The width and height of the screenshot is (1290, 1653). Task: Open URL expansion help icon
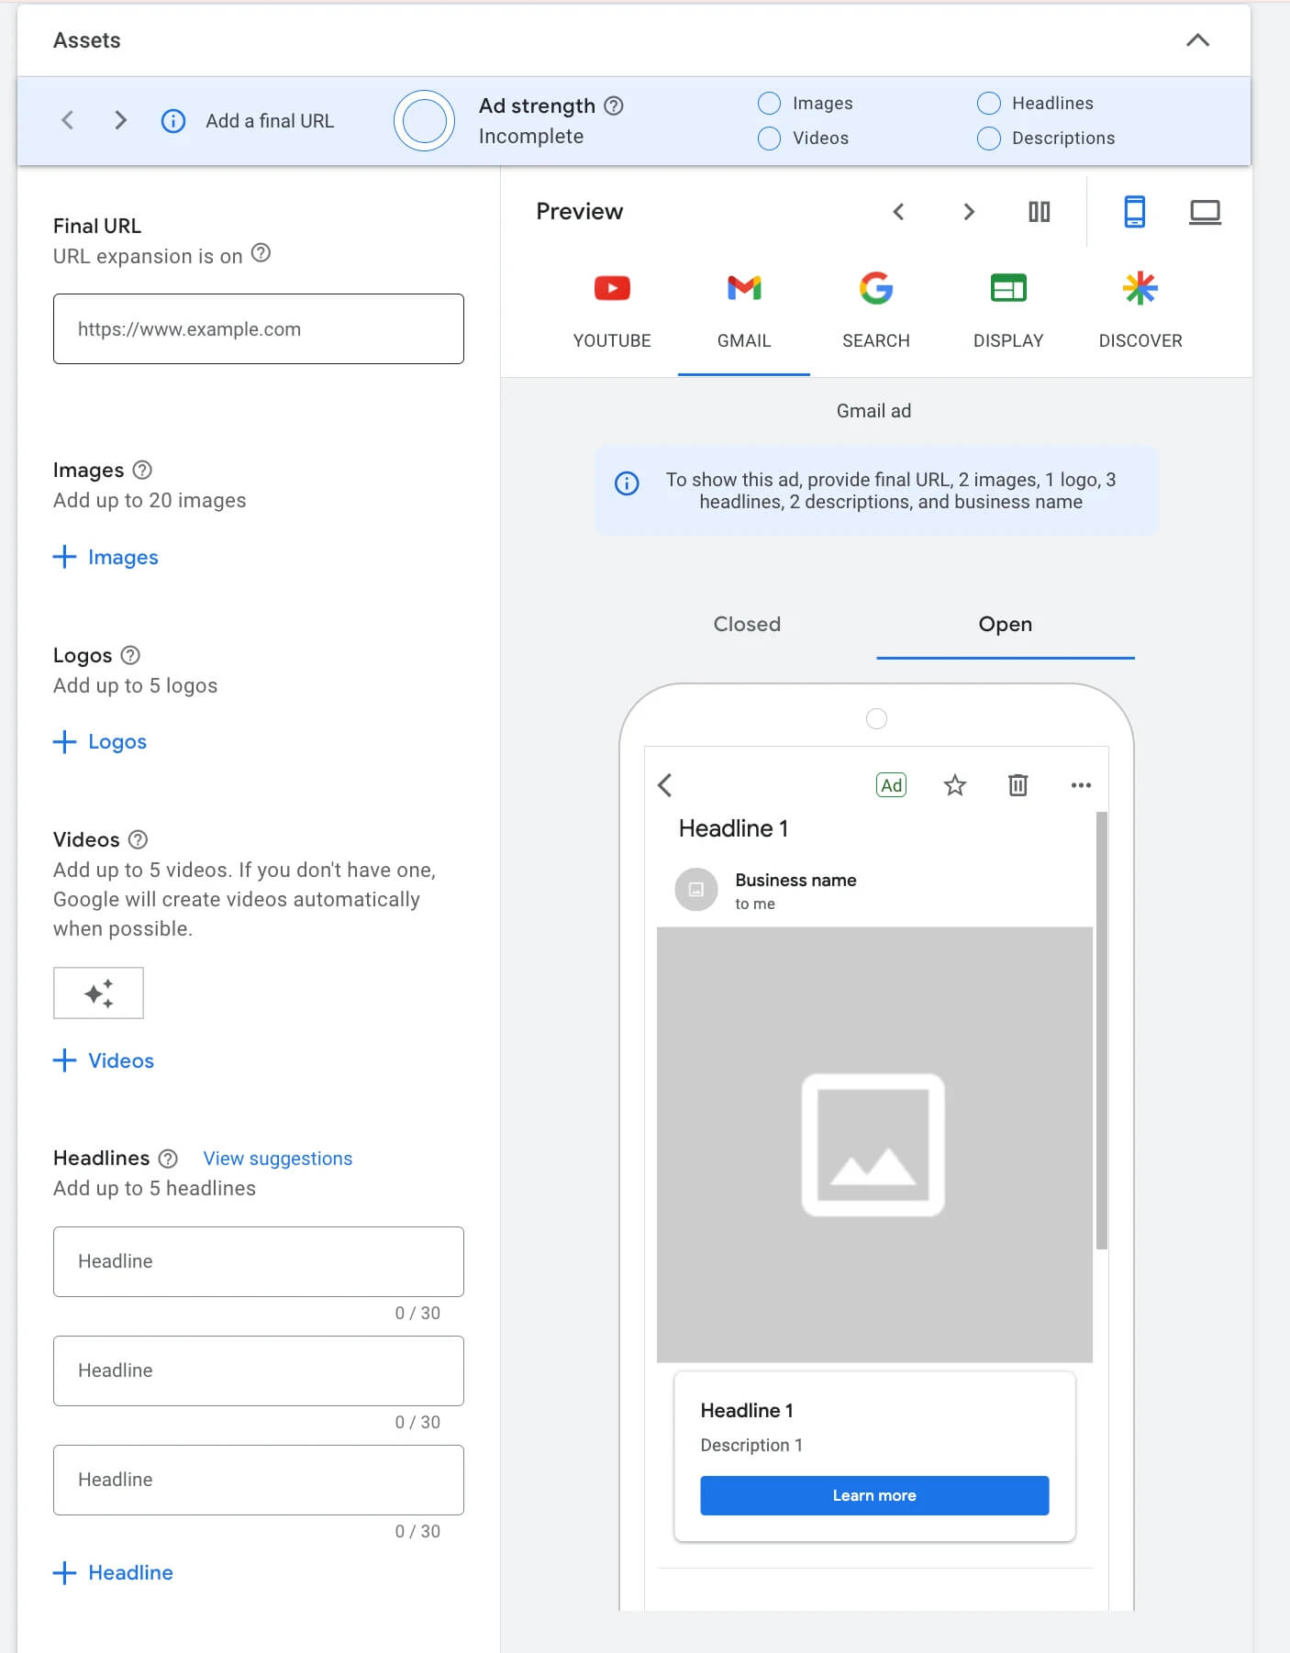(261, 253)
